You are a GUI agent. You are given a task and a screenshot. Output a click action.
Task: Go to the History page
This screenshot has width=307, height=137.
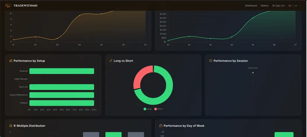[264, 6]
